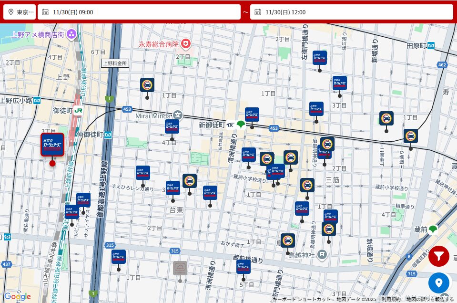Open end time picker 11/30(日) 12:00
The width and height of the screenshot is (457, 303).
[352, 12]
